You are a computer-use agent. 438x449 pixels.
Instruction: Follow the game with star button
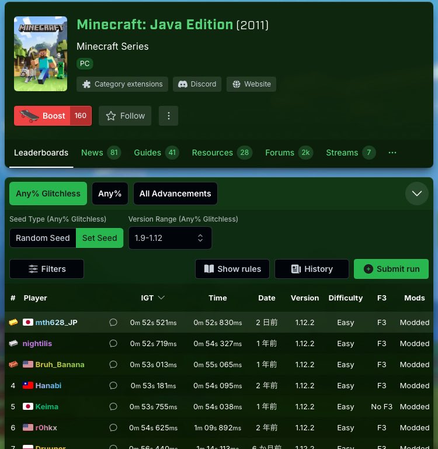[x=125, y=116]
